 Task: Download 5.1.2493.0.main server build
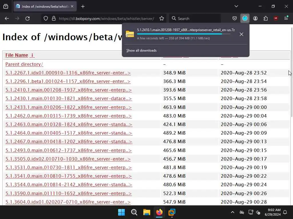tap(69, 150)
